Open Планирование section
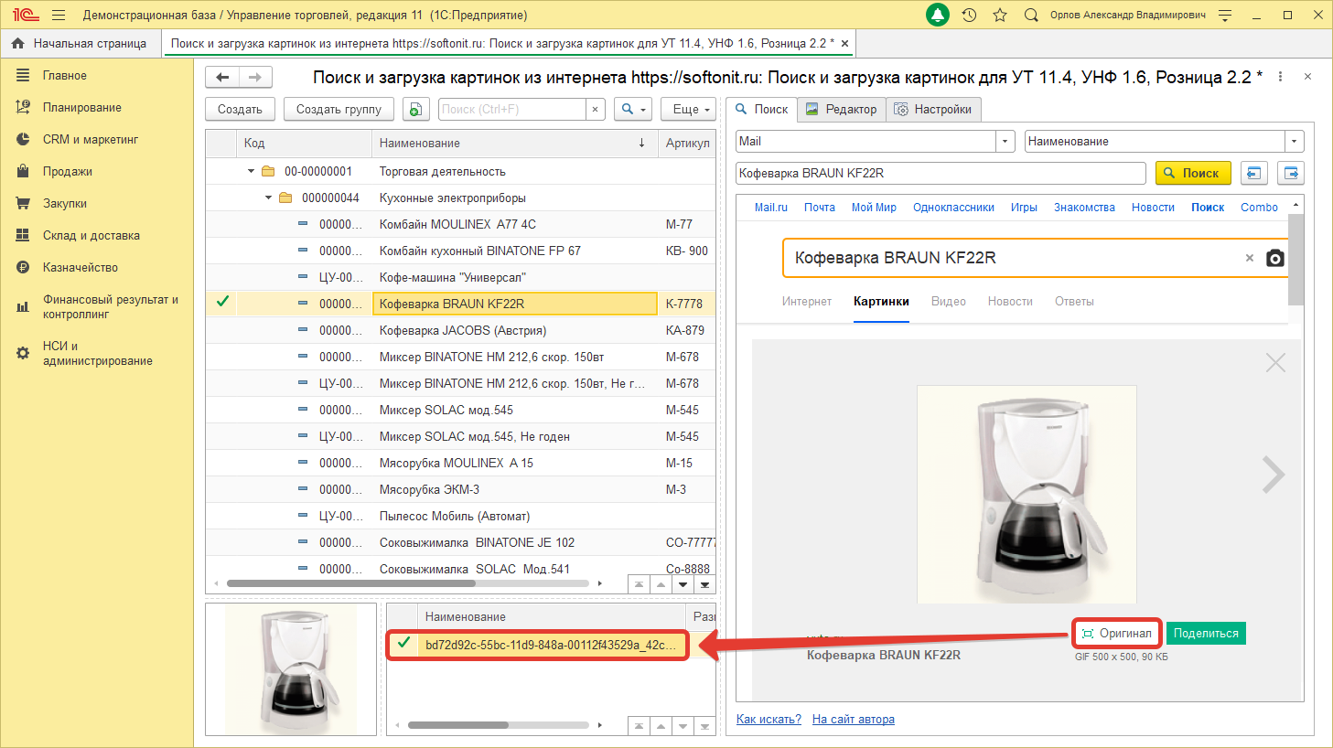This screenshot has height=748, width=1333. tap(81, 108)
